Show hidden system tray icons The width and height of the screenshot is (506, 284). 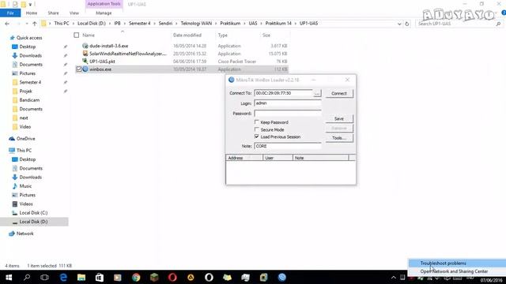(394, 277)
